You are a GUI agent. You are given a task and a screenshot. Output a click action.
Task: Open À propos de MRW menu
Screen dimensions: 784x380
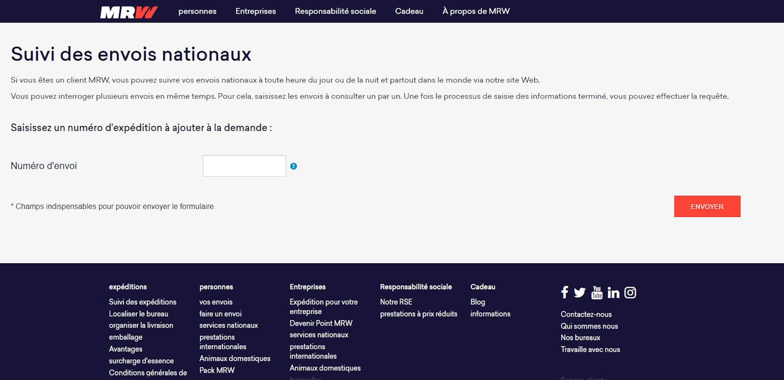pyautogui.click(x=476, y=11)
